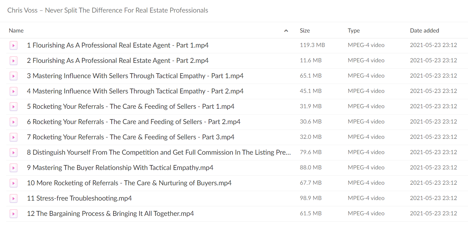Open 12 The Bargaining Process file

click(110, 213)
